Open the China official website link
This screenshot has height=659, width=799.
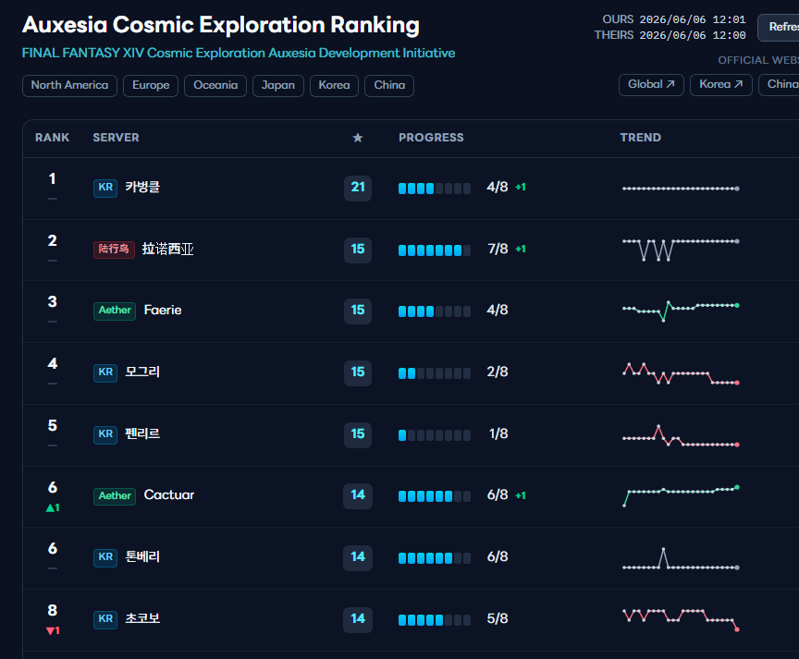780,84
